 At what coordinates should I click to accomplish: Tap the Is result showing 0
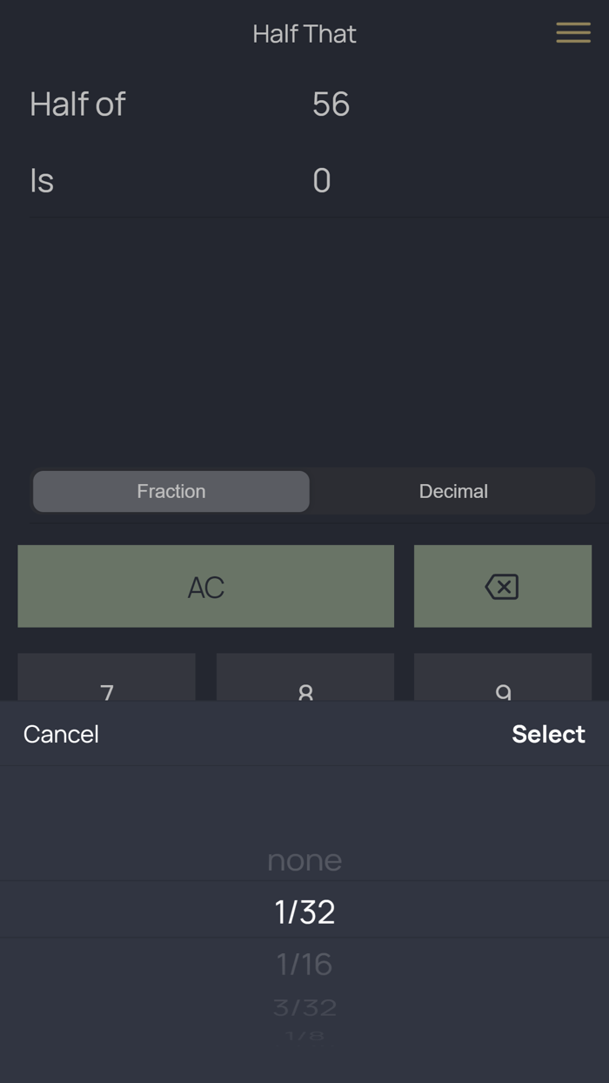pyautogui.click(x=323, y=180)
